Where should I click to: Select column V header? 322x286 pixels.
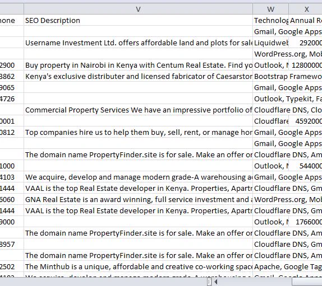pyautogui.click(x=138, y=9)
